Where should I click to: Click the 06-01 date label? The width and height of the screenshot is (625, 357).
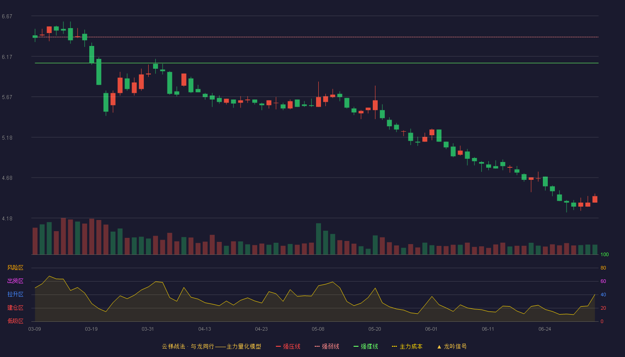[x=432, y=329]
